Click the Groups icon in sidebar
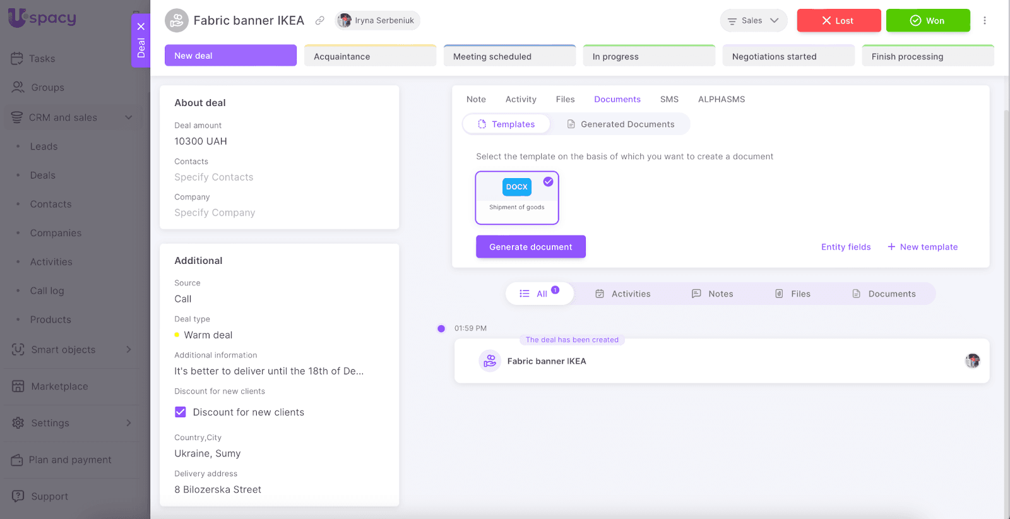1010x519 pixels. [18, 88]
